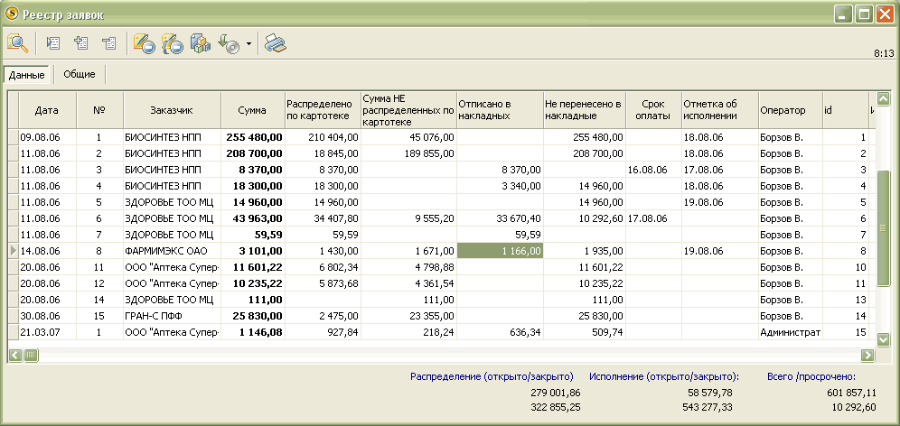This screenshot has width=900, height=426.
Task: Open the colored boxes document icon
Action: 200,43
